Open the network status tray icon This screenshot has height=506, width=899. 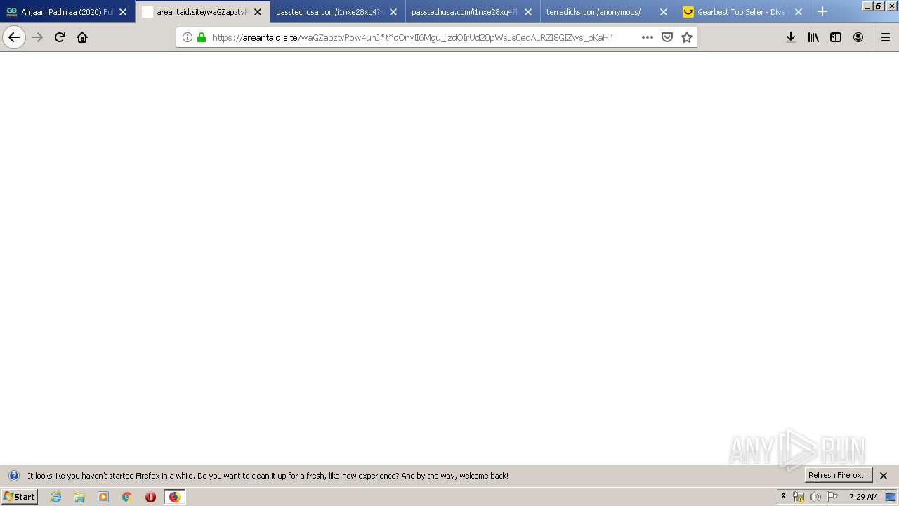799,497
